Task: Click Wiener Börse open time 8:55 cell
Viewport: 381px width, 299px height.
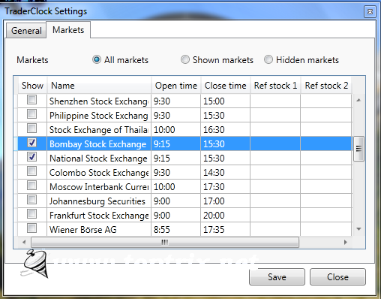Action: (x=176, y=229)
